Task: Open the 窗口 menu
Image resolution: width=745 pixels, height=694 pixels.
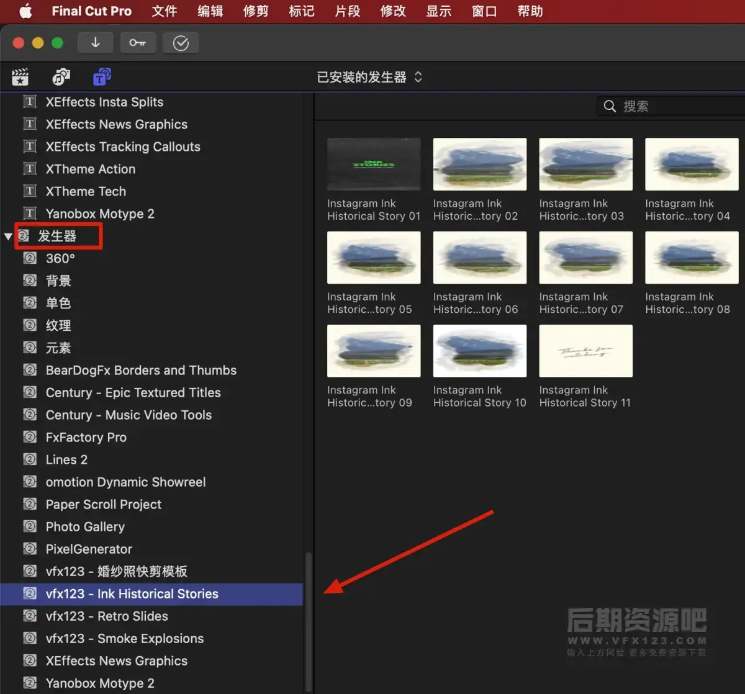Action: [x=485, y=11]
